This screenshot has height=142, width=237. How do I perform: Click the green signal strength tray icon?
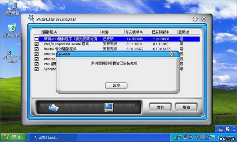pos(175,137)
